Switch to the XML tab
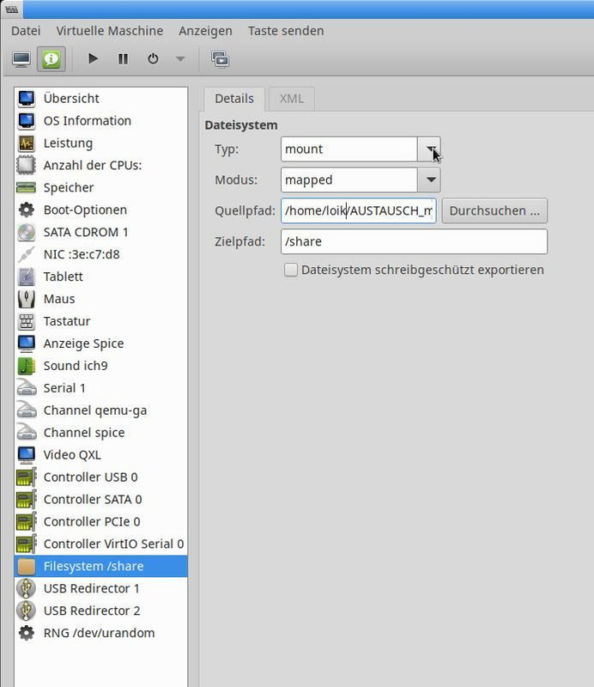The height and width of the screenshot is (687, 594). pyautogui.click(x=292, y=99)
